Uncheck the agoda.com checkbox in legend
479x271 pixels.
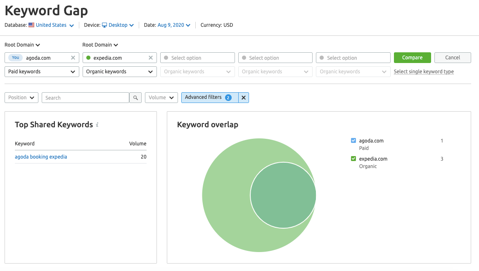[x=353, y=140]
